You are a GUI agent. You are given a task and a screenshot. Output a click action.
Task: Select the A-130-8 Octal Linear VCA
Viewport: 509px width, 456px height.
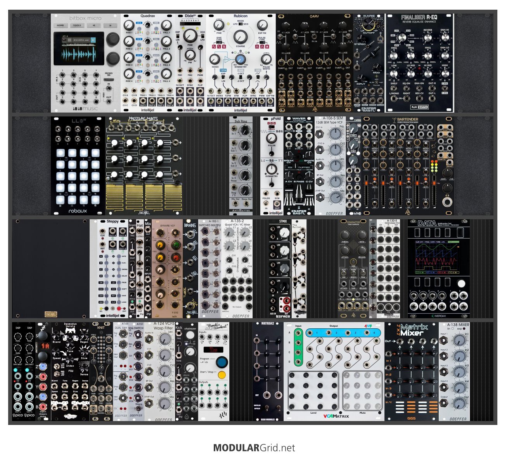click(388, 269)
